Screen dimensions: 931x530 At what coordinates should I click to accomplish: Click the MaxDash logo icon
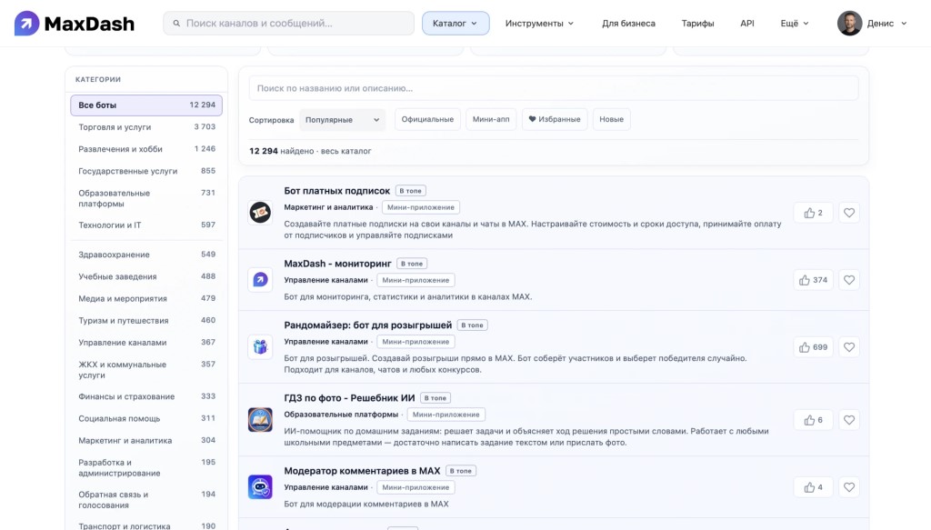tap(26, 23)
